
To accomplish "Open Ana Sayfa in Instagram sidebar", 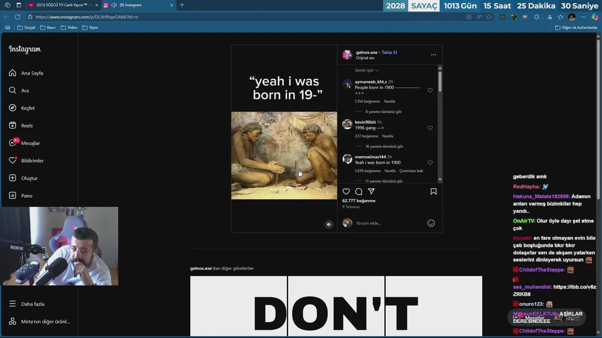I will [x=32, y=73].
